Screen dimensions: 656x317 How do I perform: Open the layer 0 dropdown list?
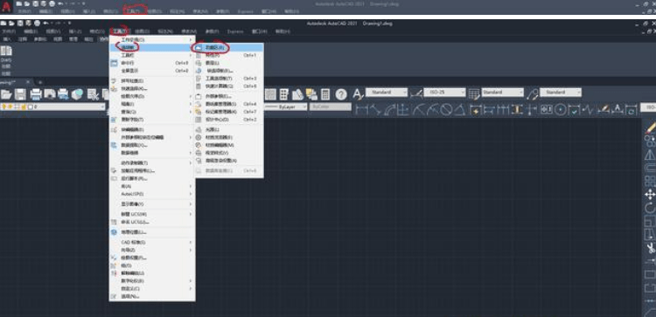pyautogui.click(x=52, y=107)
